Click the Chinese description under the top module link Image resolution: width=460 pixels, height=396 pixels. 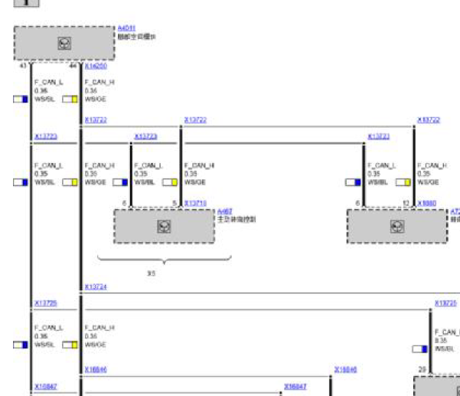pos(136,37)
